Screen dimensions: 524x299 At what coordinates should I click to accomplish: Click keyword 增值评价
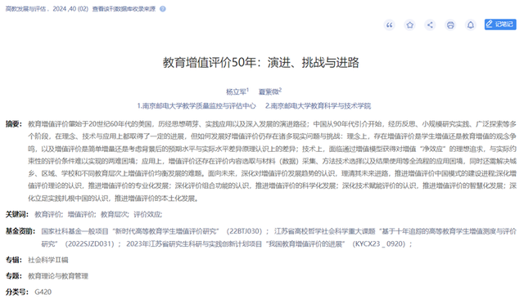tap(81, 214)
